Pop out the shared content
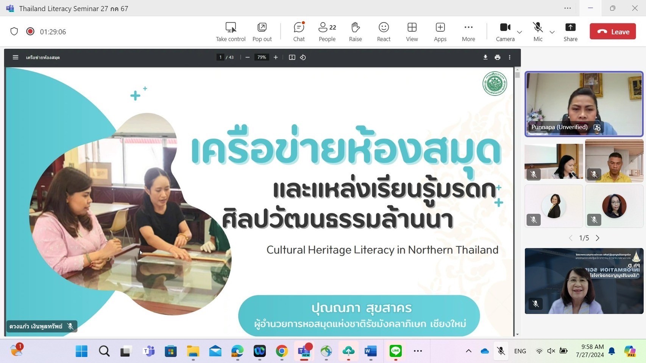 point(262,31)
